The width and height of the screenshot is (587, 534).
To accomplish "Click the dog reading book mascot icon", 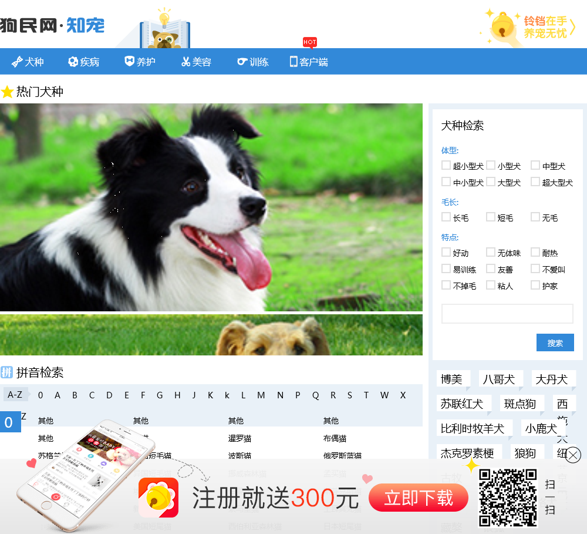I will 165,29.
